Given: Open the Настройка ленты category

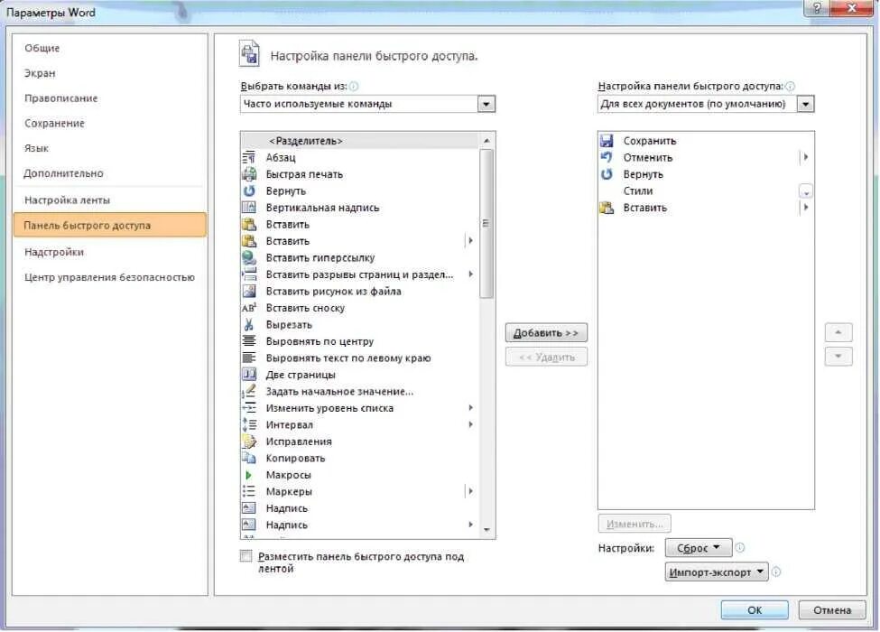Looking at the screenshot, I should (67, 200).
